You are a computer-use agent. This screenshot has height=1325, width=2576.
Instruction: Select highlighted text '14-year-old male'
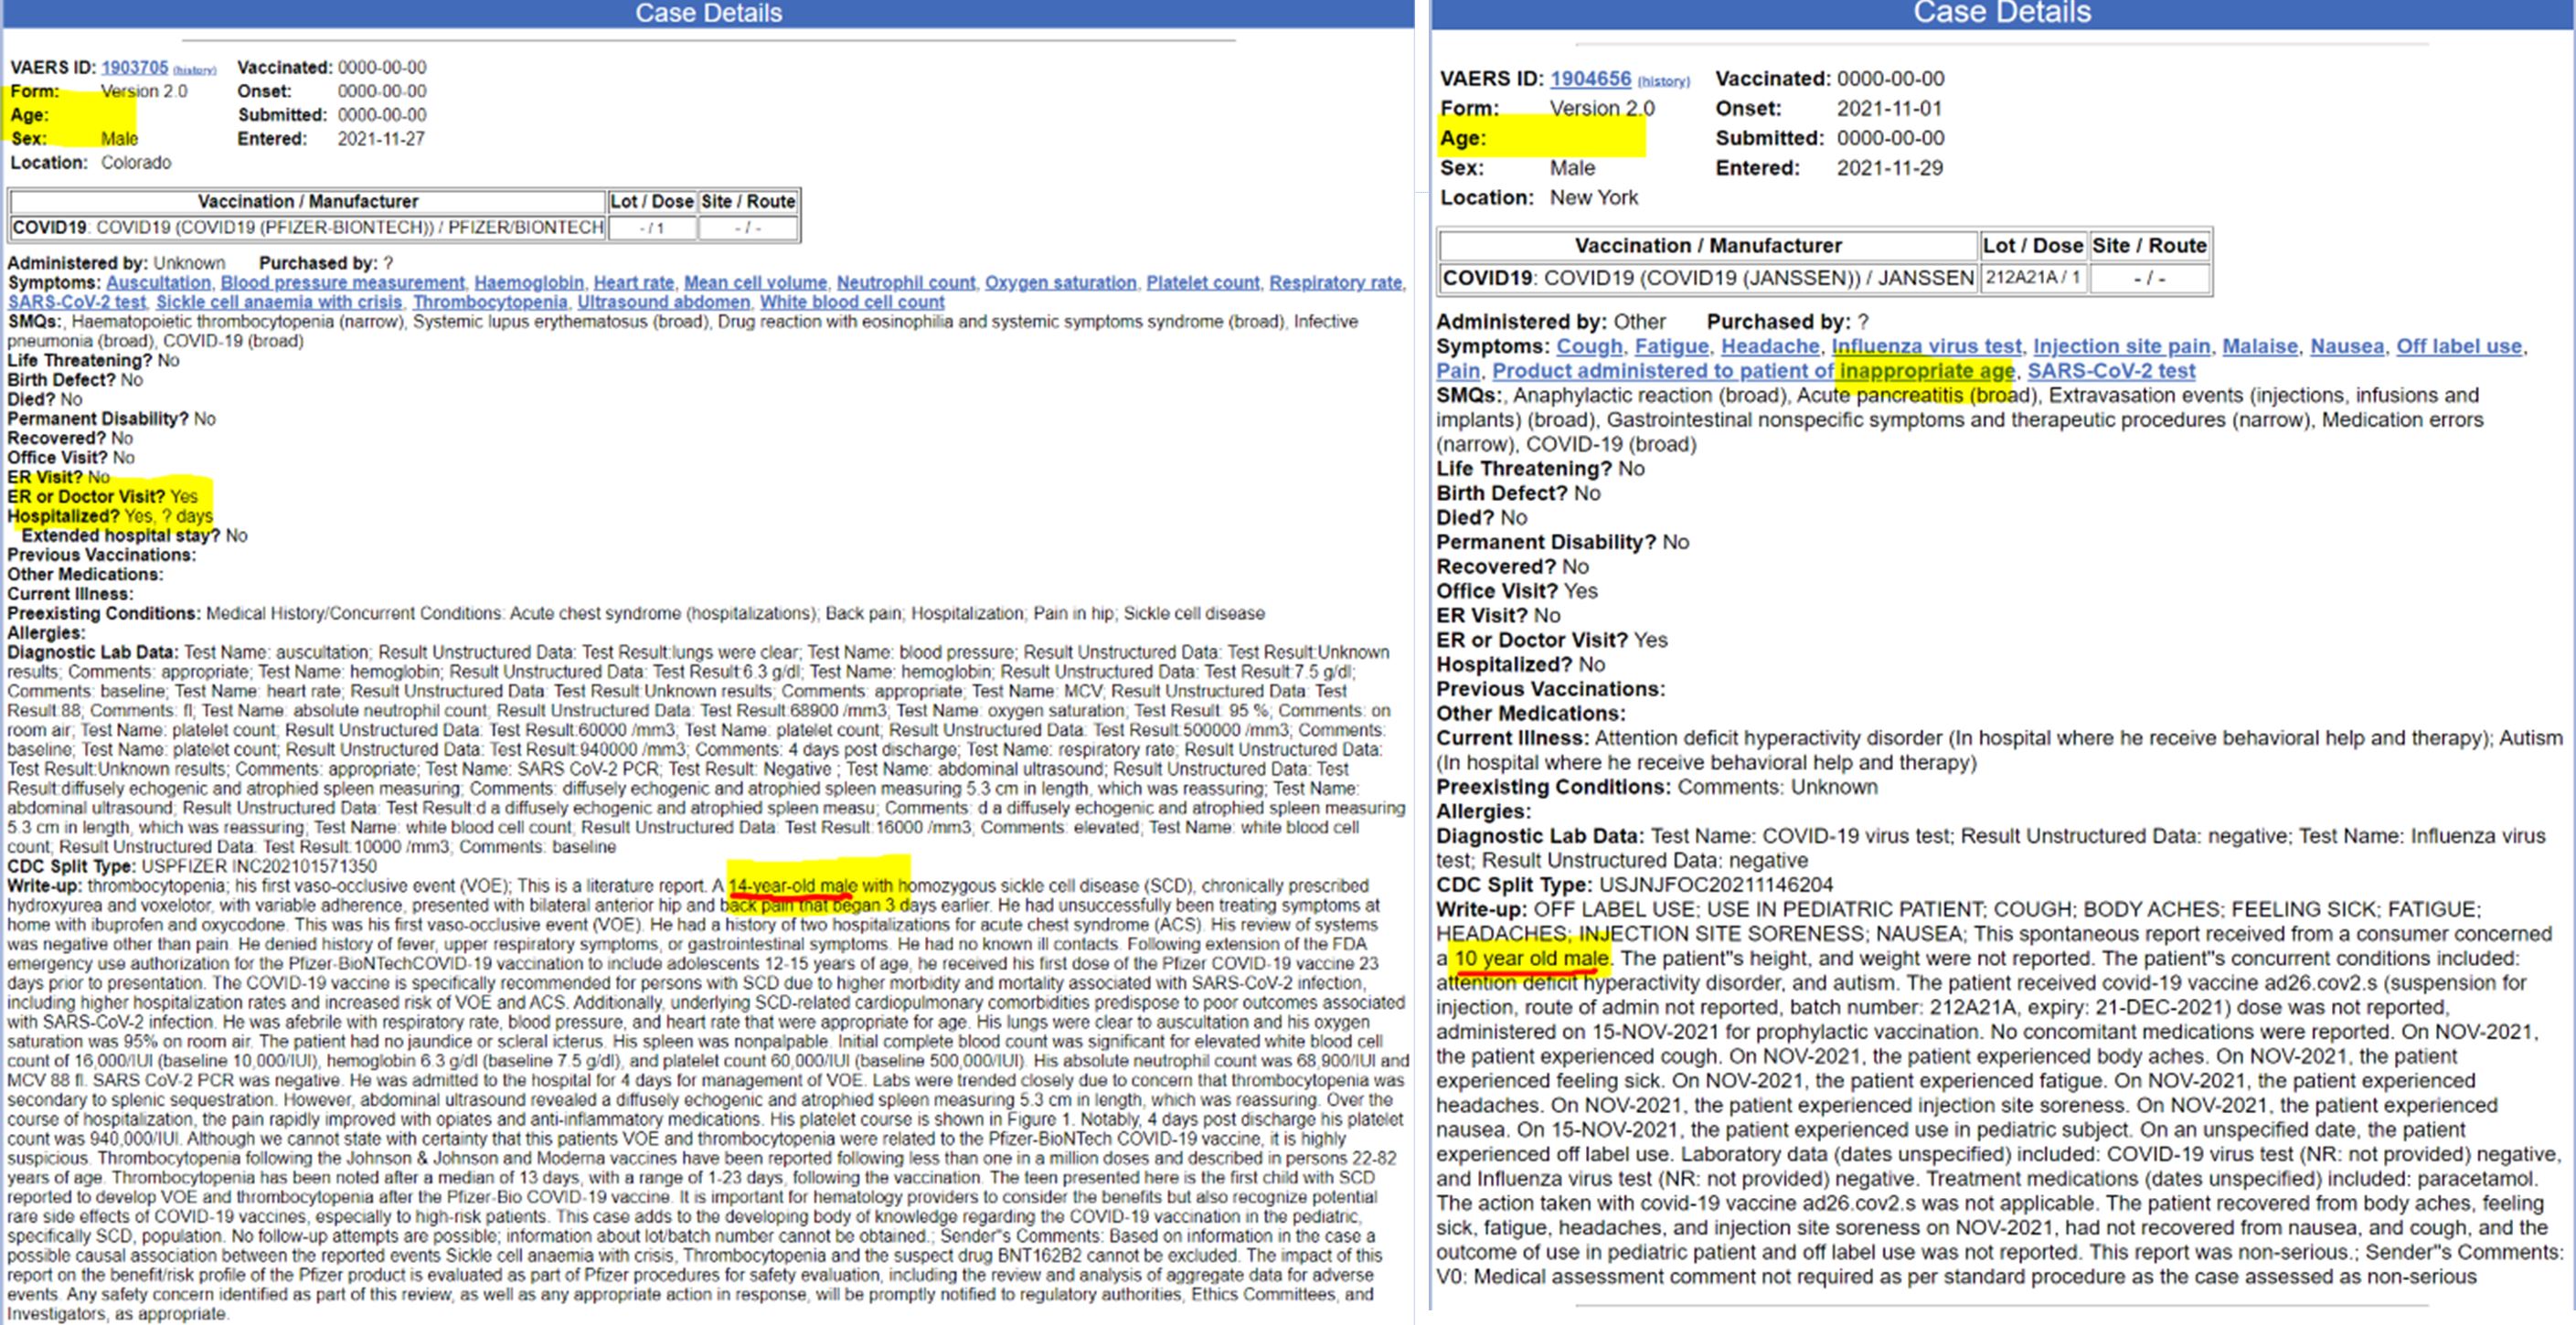pyautogui.click(x=793, y=886)
